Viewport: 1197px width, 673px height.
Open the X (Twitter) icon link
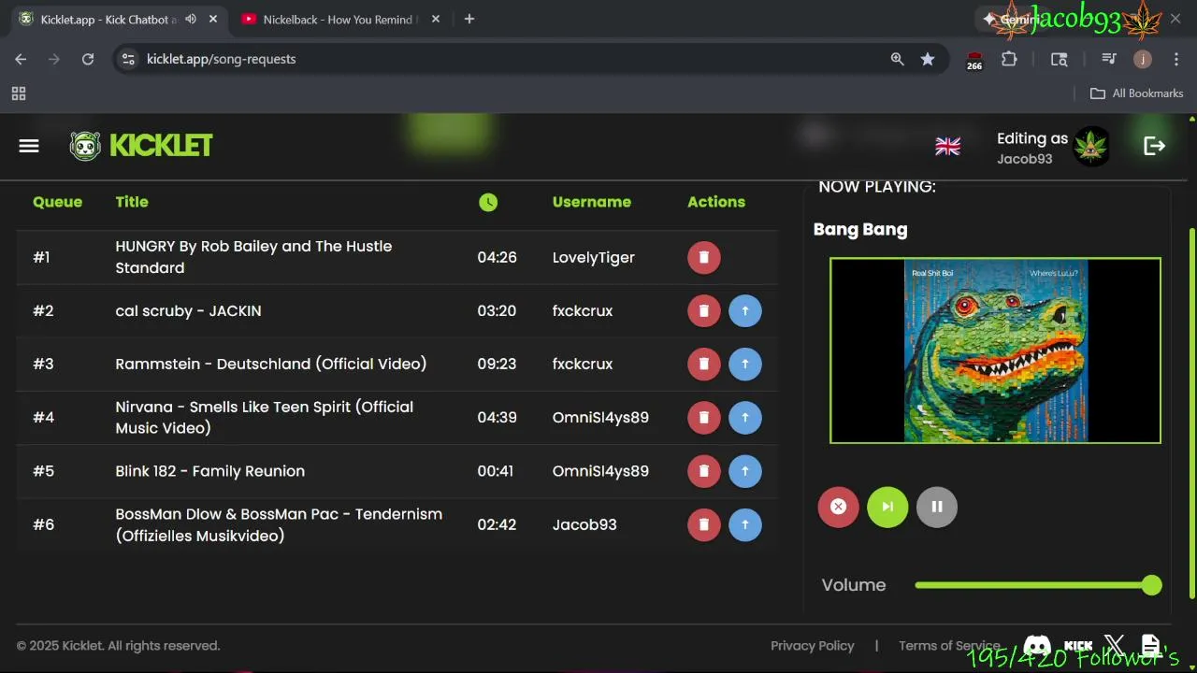[x=1114, y=645]
